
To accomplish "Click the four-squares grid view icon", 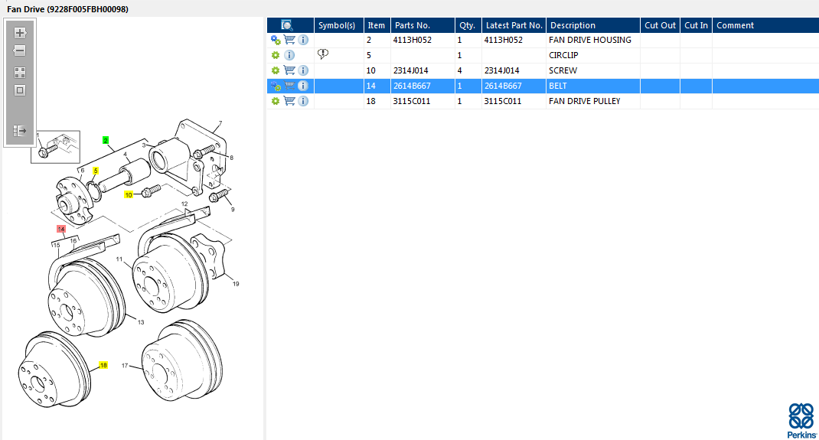I will point(20,73).
